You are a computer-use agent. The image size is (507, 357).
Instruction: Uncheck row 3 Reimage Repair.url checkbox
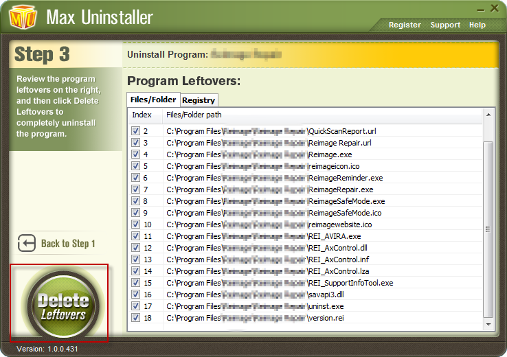click(x=136, y=143)
